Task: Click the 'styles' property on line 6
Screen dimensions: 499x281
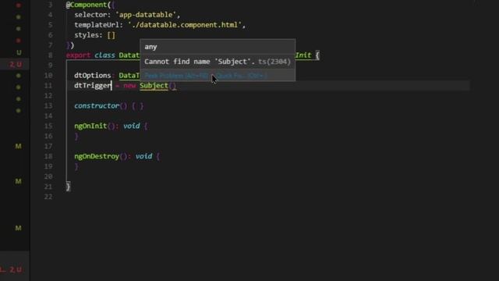Action: pos(87,35)
